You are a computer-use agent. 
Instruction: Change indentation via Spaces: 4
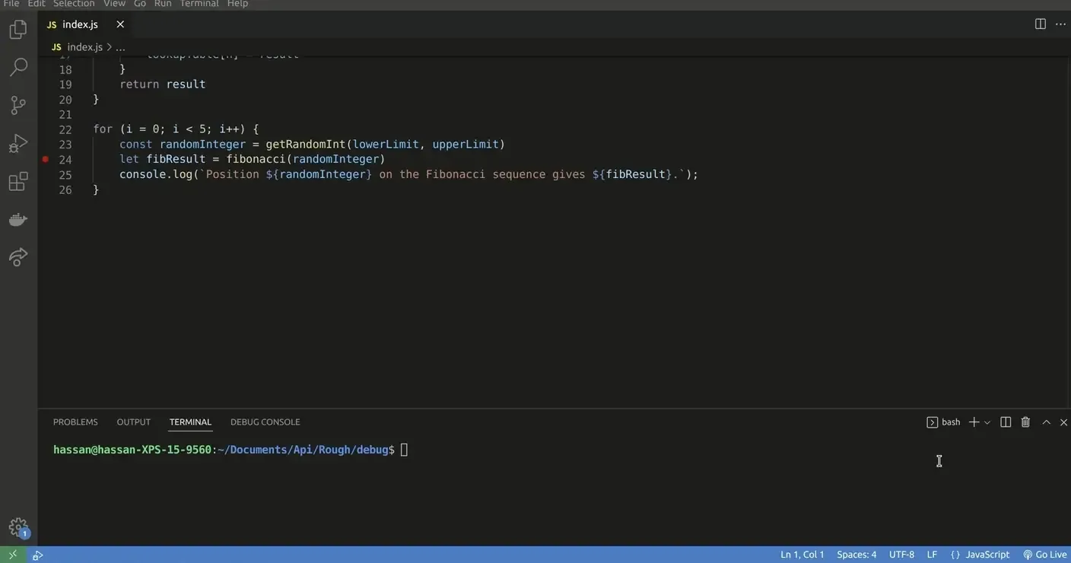856,555
